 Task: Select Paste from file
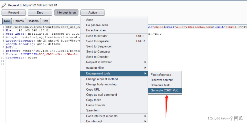pos(114,105)
